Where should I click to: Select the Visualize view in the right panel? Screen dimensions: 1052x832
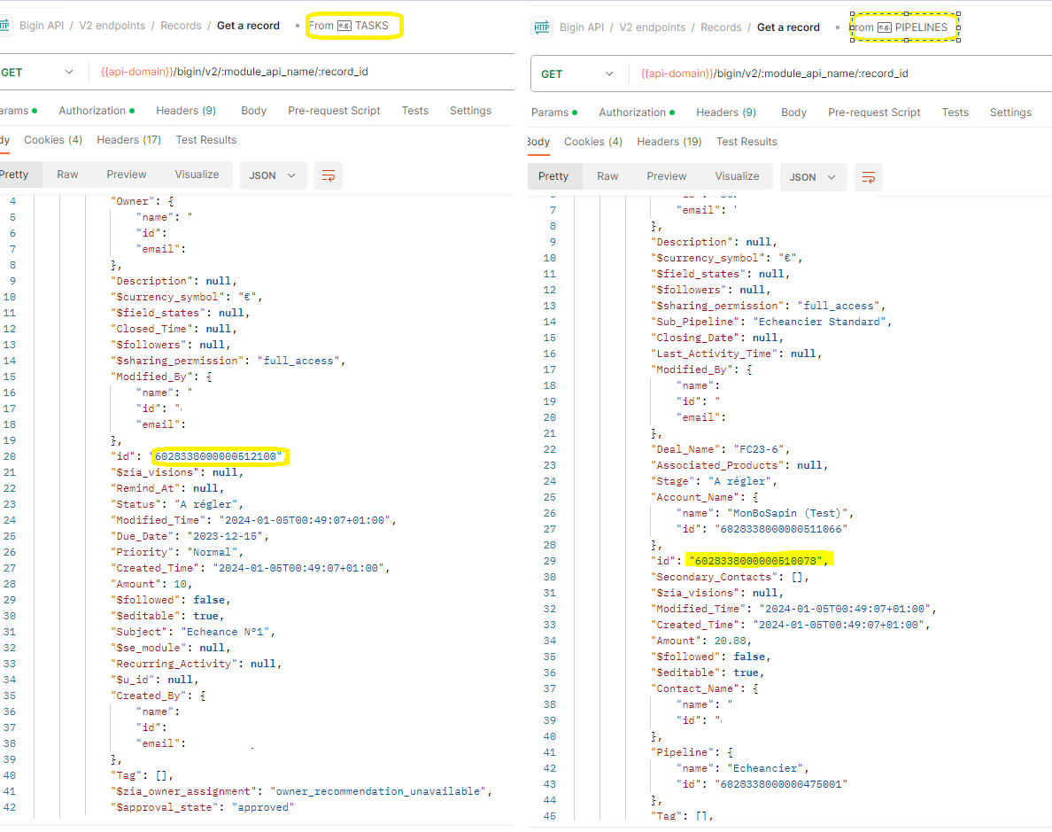(x=737, y=176)
